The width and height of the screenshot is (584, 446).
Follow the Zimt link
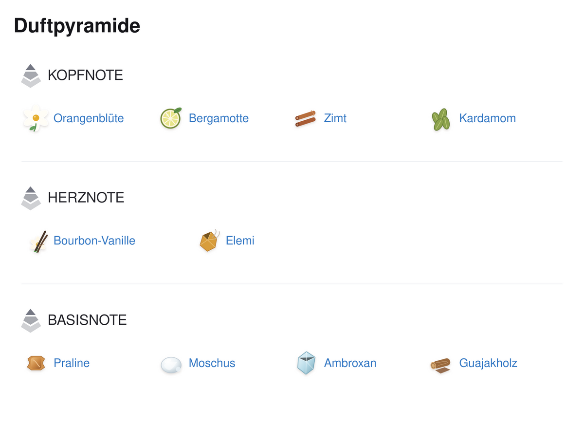[335, 118]
